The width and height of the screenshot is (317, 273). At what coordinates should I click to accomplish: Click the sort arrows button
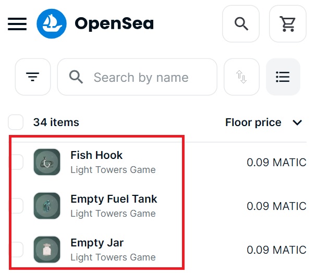[241, 77]
